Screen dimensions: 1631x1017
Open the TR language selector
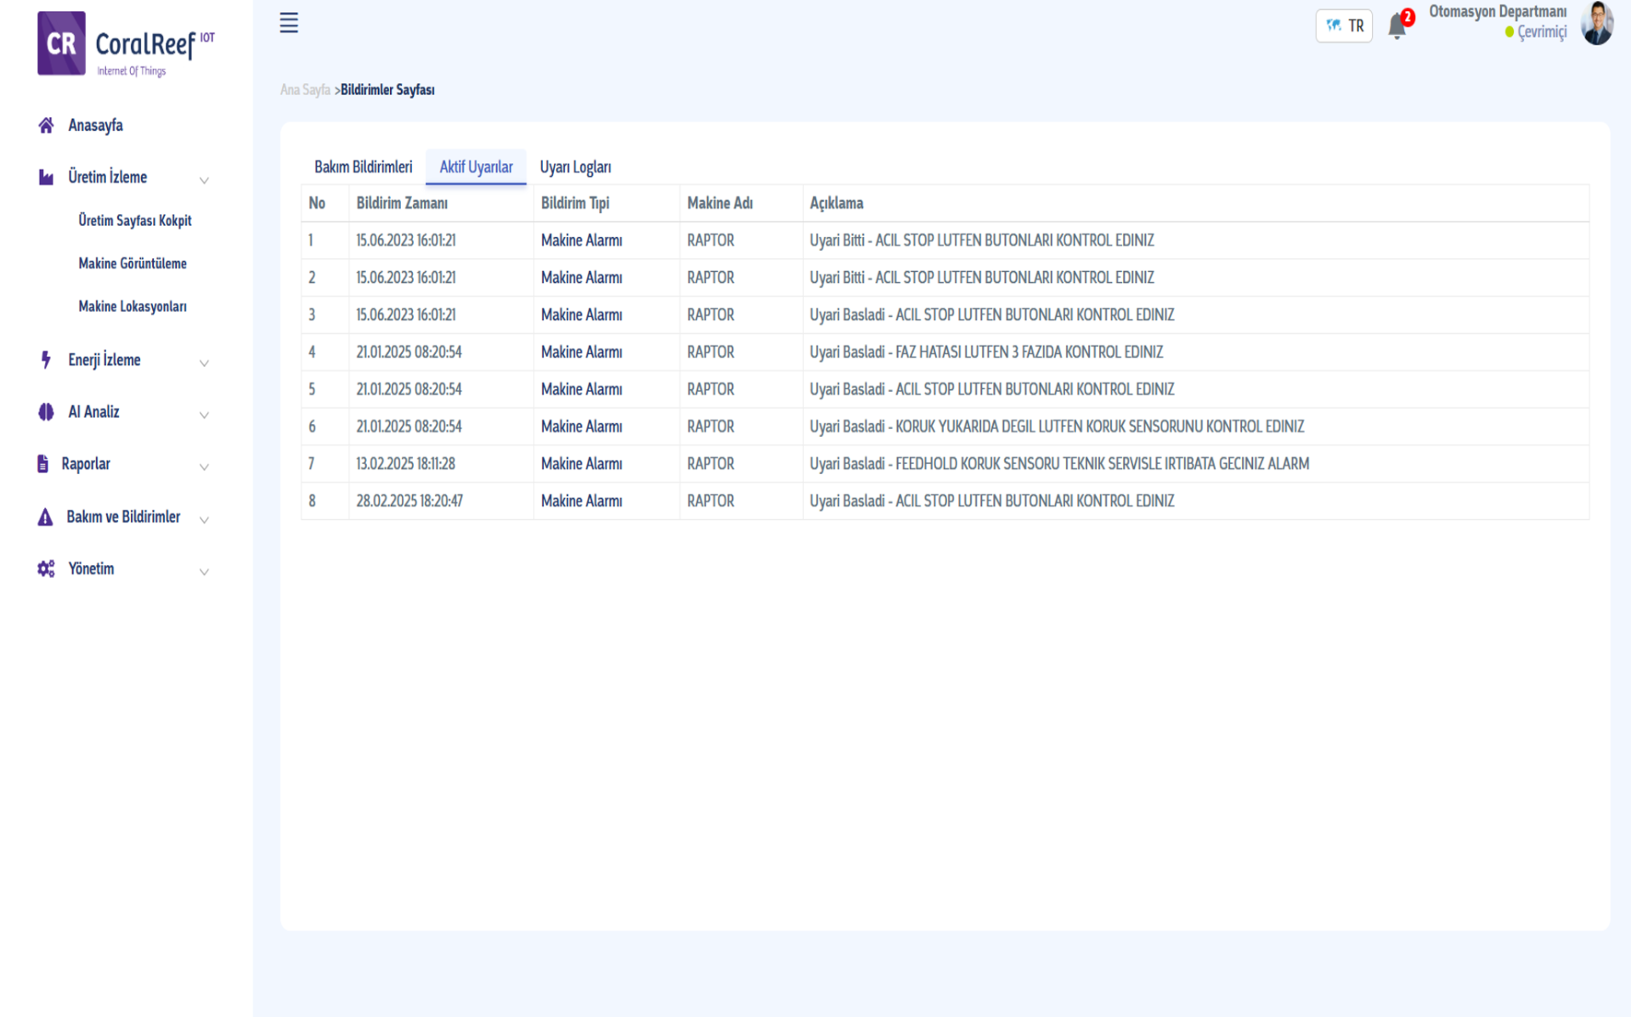click(x=1344, y=26)
